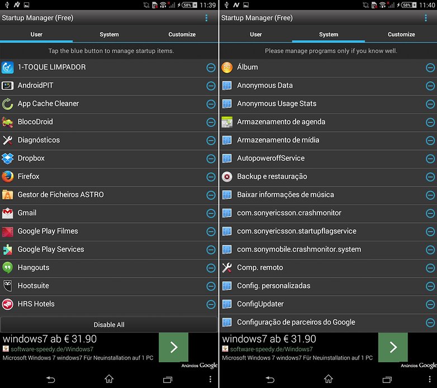Disable Hangouts from startup
Viewport: 437px width, 388px height.
(211, 268)
